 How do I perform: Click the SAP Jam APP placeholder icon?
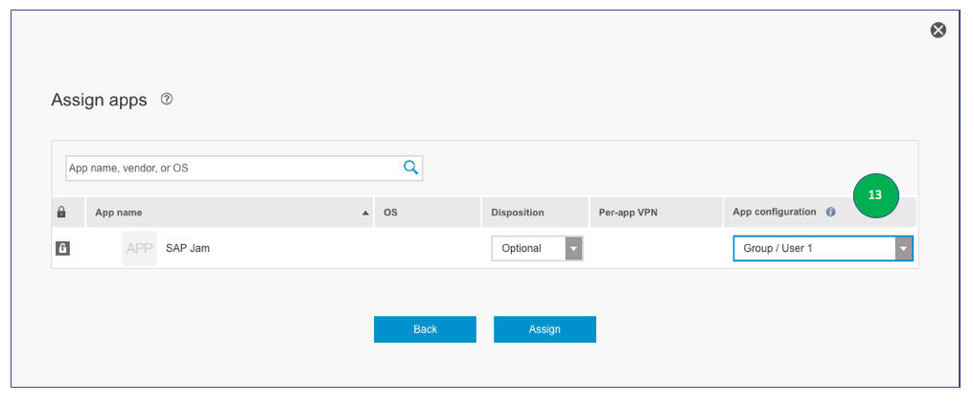(x=140, y=248)
